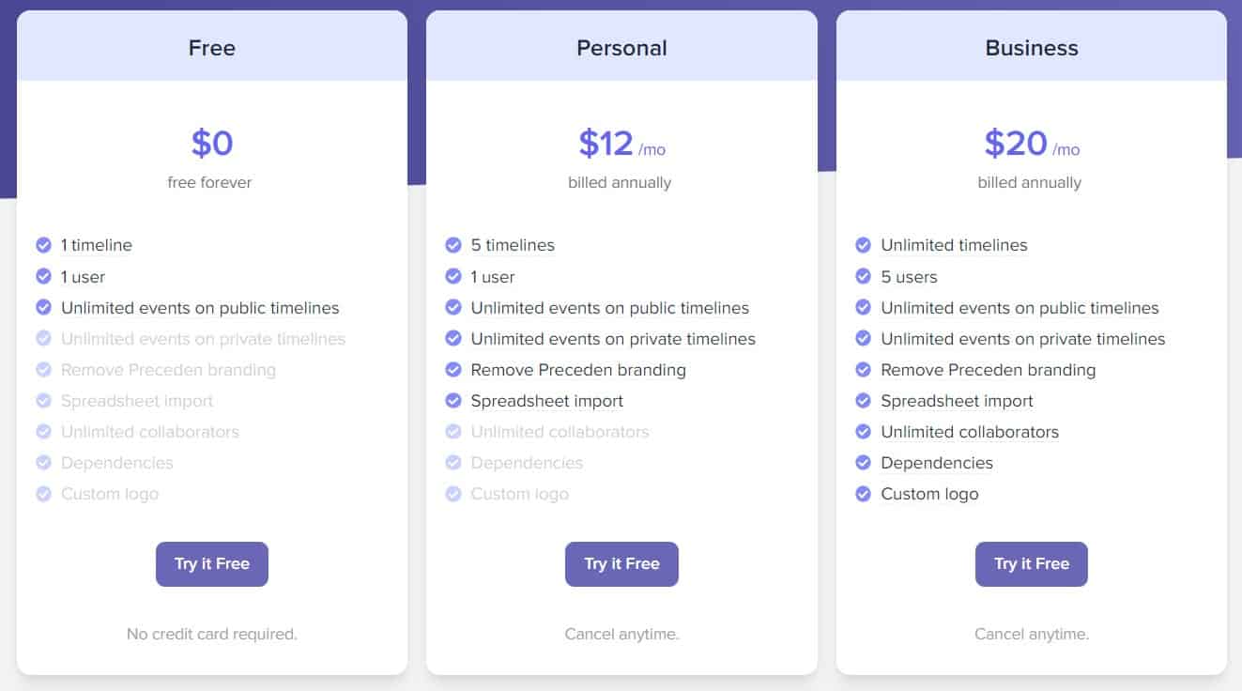Click faded checkmark beside Free plan Dependencies
1242x691 pixels.
43,463
